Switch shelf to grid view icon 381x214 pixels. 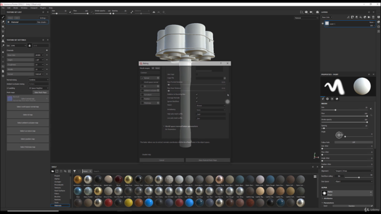point(315,177)
